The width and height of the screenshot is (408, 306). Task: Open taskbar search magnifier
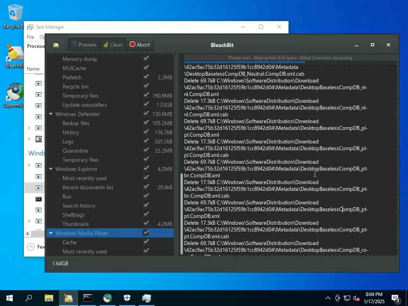[29, 298]
